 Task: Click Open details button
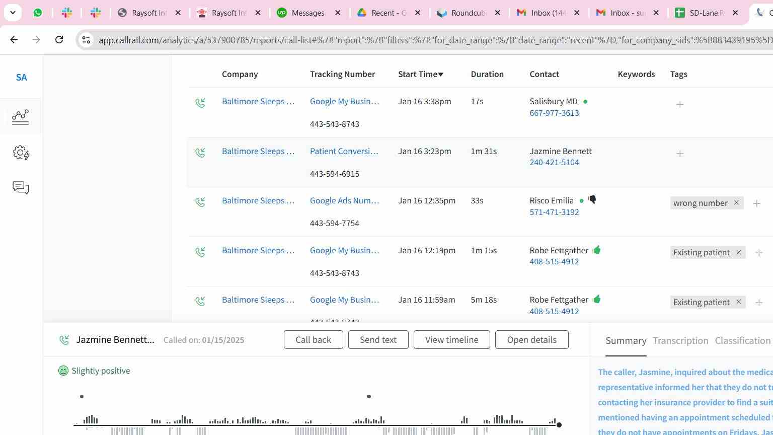(531, 340)
